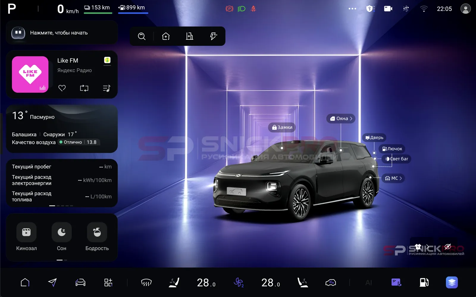Open the dashcam camera icon
The height and width of the screenshot is (297, 476).
point(388,9)
